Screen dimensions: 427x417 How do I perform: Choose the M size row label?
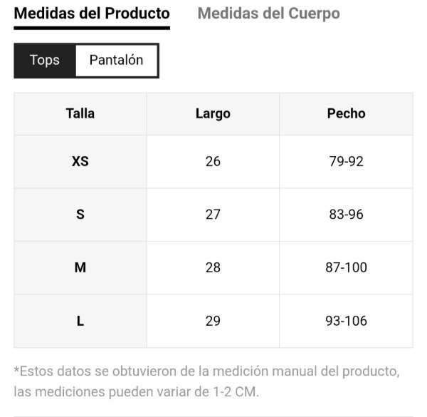(80, 267)
